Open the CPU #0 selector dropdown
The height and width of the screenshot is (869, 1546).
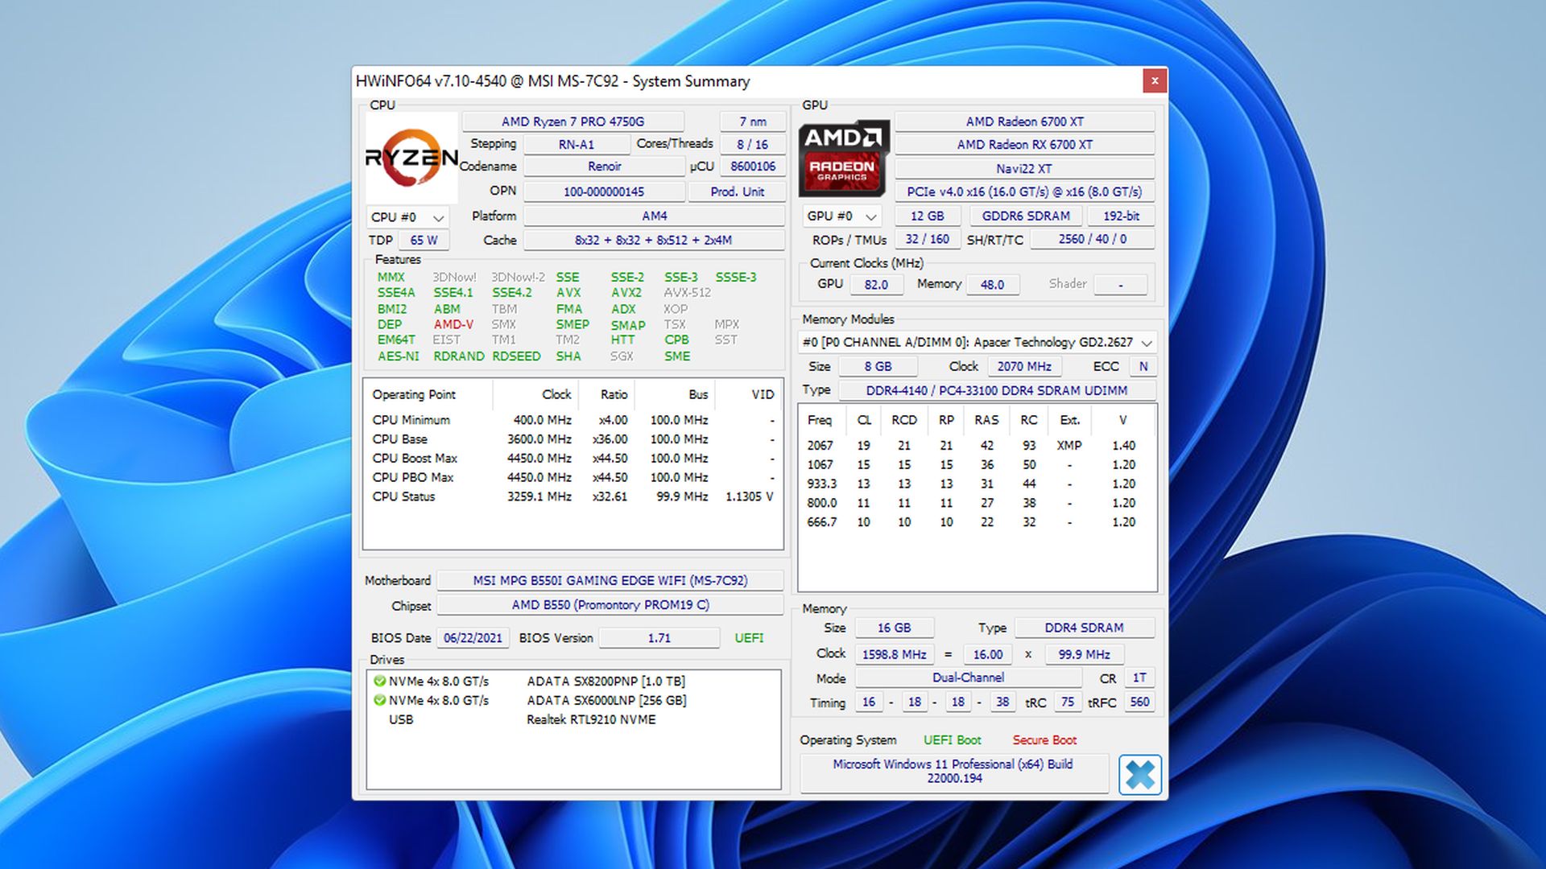tap(407, 217)
